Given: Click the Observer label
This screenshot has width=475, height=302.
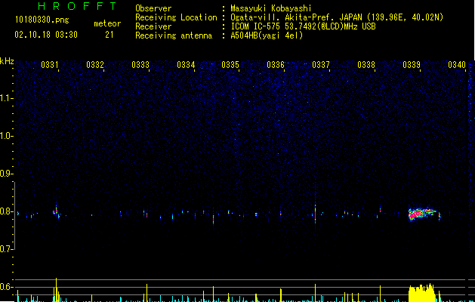Looking at the screenshot, I should pos(153,8).
